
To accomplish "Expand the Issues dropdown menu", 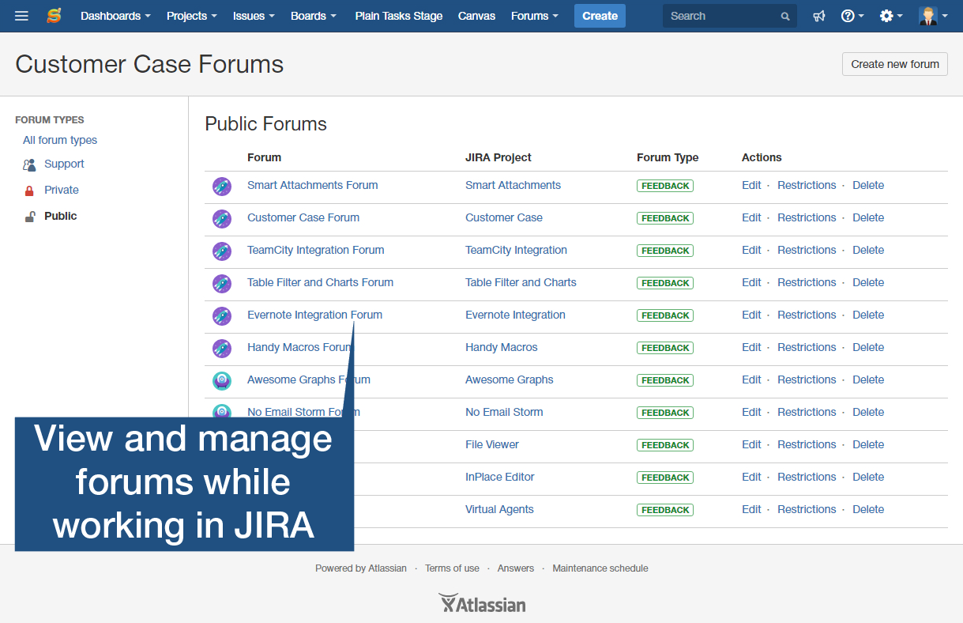I will tap(254, 16).
